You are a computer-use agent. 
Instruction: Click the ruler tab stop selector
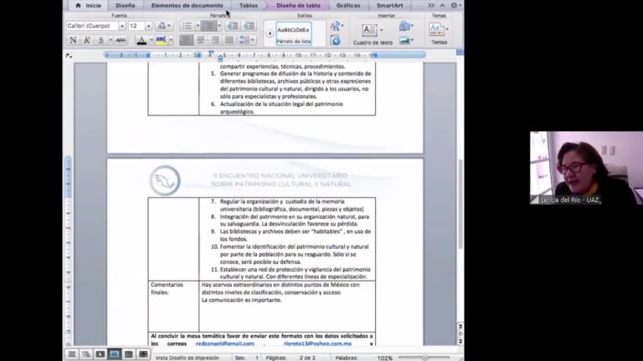click(x=69, y=55)
